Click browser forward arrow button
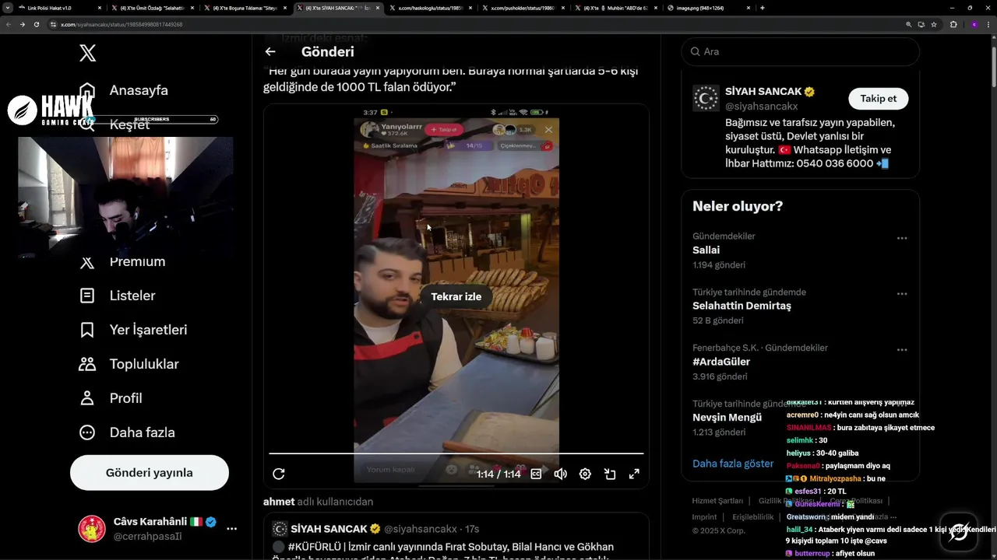The image size is (997, 560). pos(22,24)
